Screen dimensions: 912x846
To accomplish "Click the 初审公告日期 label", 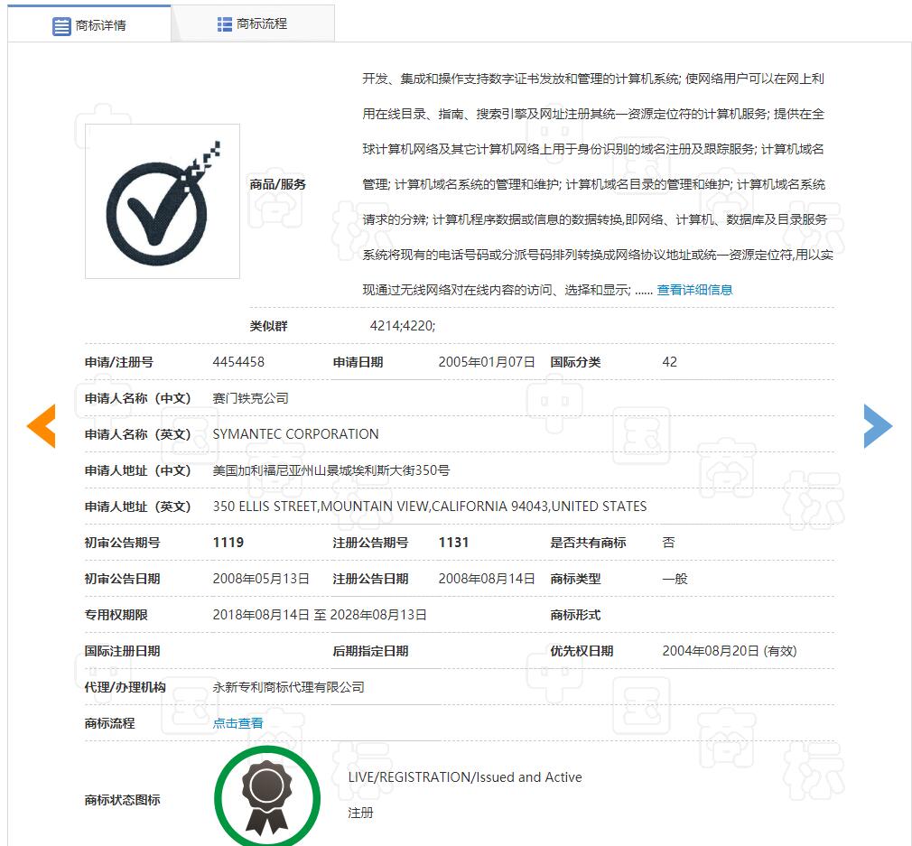I will [x=122, y=579].
